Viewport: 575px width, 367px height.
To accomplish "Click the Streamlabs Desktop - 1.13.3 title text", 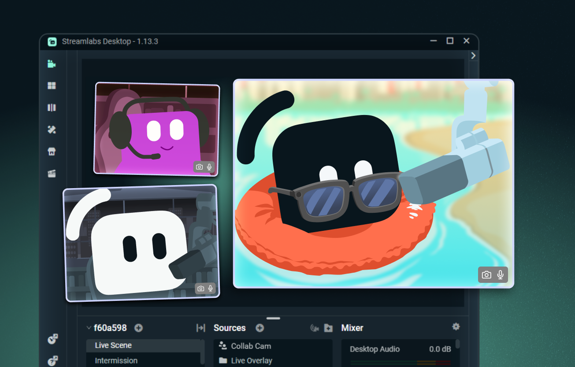I will click(110, 41).
